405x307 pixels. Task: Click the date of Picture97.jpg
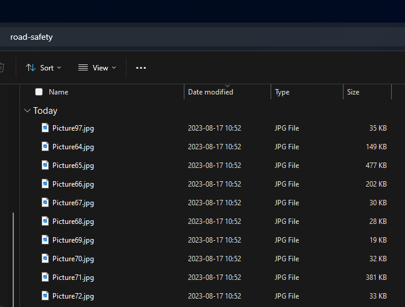(x=215, y=128)
